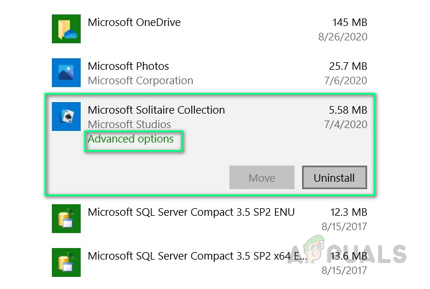
Task: Select SQL Server Compact 3.5 SP2 ENU
Action: 191,212
